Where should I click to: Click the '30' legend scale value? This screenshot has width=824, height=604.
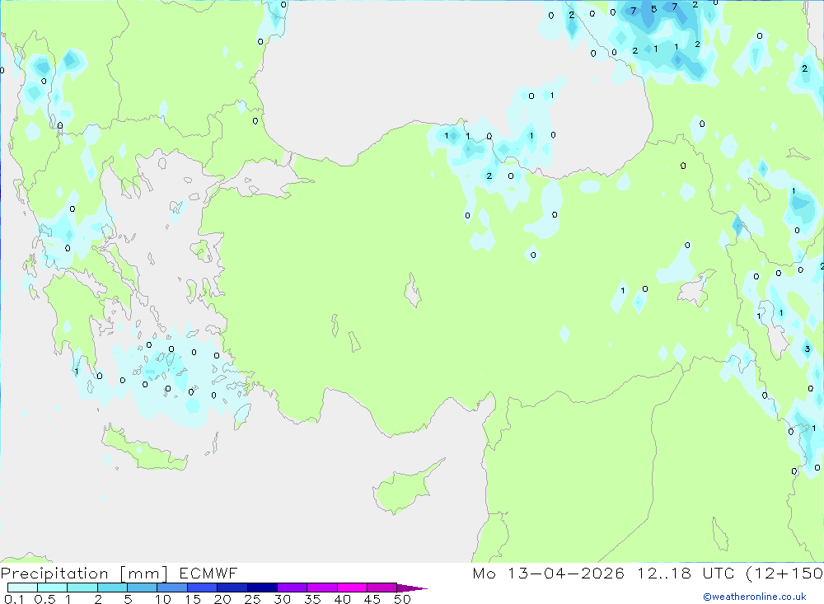coord(283,599)
